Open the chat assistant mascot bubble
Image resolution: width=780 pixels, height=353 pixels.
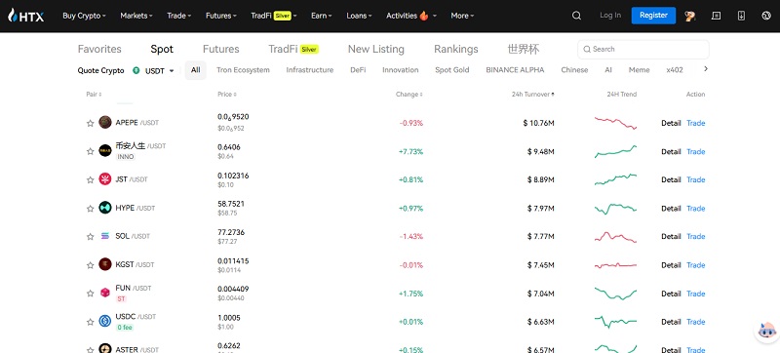pos(766,331)
